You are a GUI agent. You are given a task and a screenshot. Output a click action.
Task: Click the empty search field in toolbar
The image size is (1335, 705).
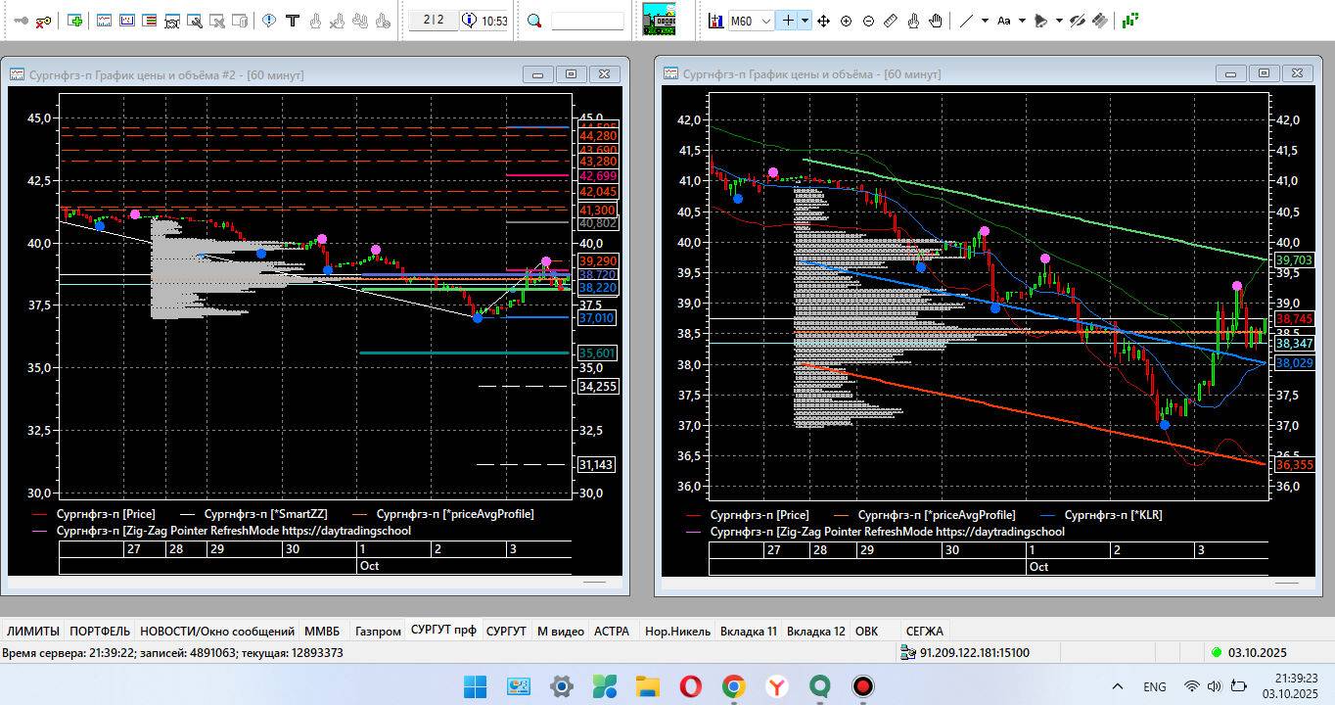coord(587,21)
